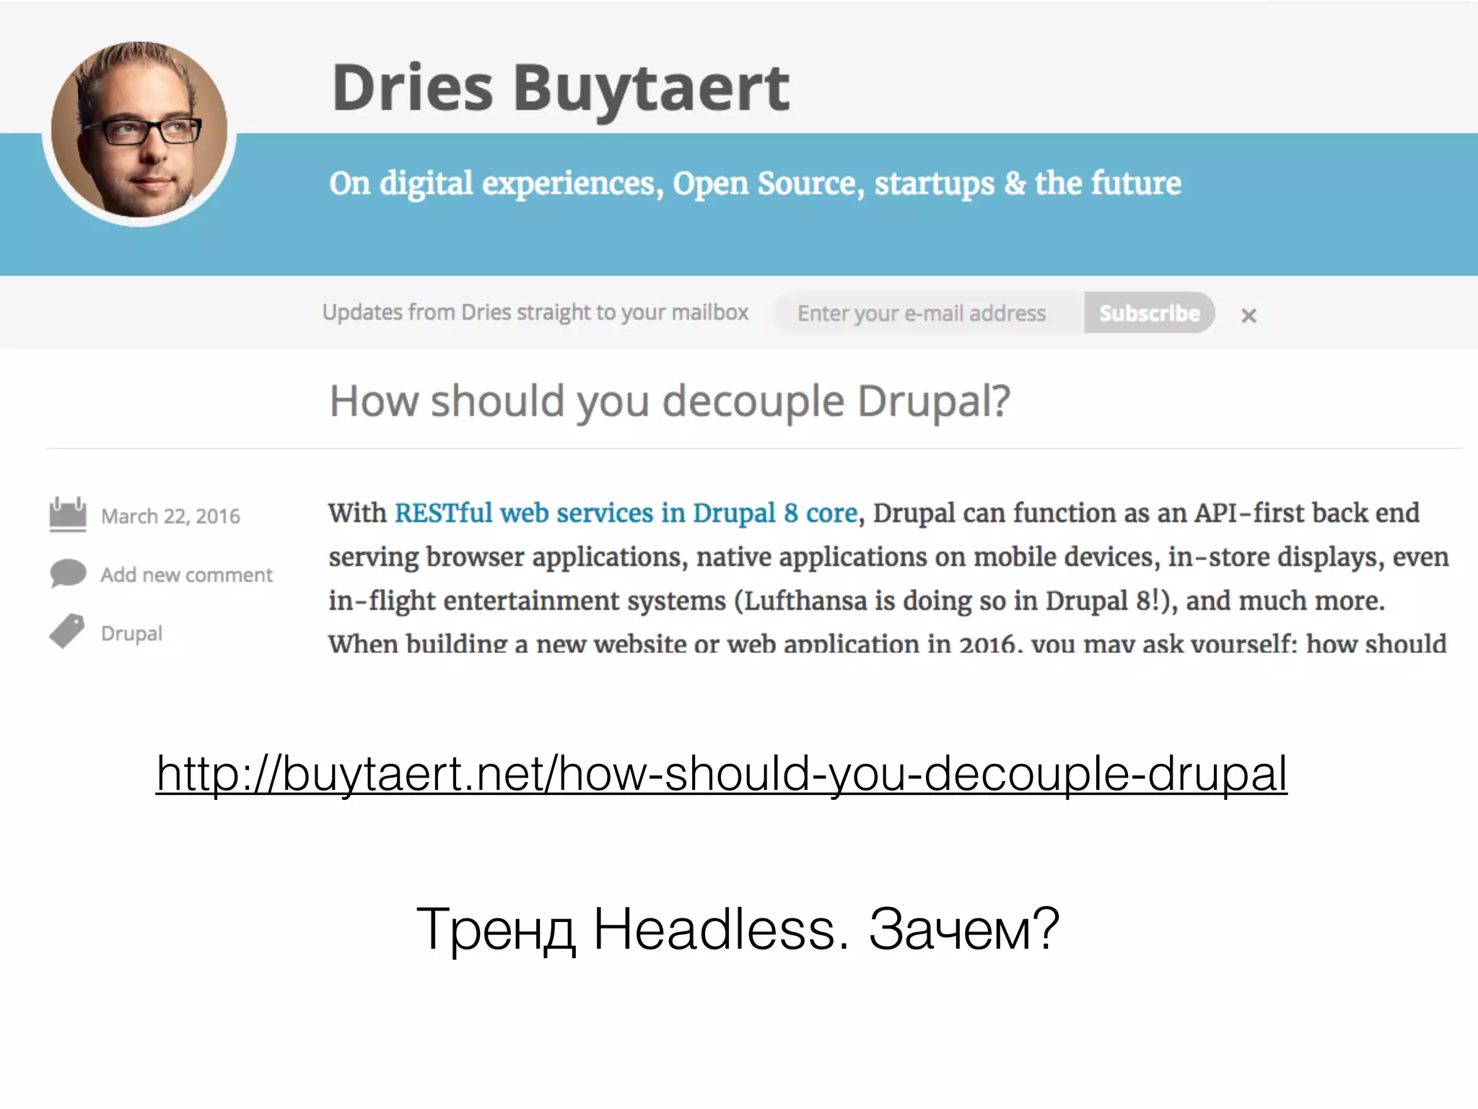Viewport: 1478px width, 1109px height.
Task: Click the tag icon beside Drupal
Action: pyautogui.click(x=67, y=632)
